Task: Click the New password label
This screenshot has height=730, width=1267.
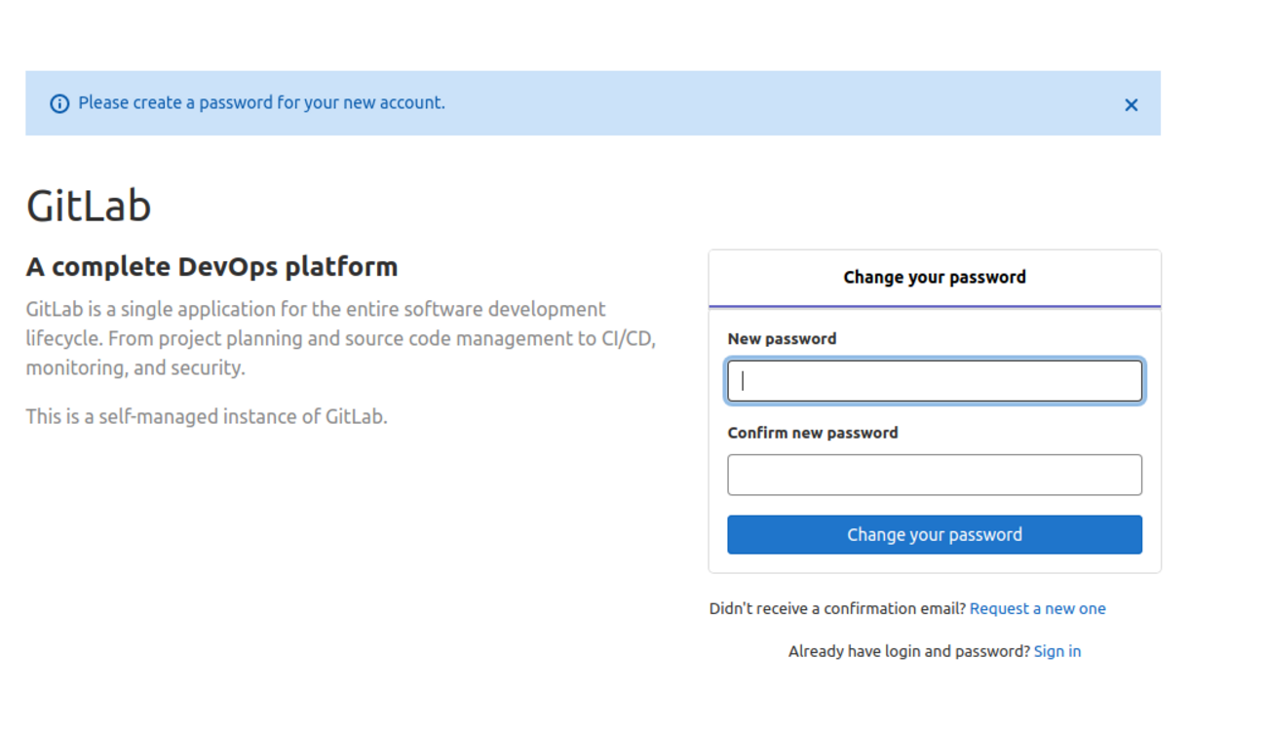Action: (782, 338)
